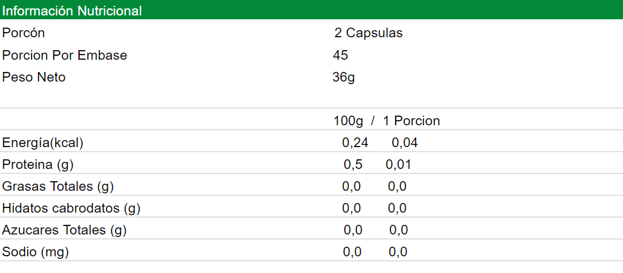Select the Energía(kcal) row label
623x273 pixels.
(43, 143)
